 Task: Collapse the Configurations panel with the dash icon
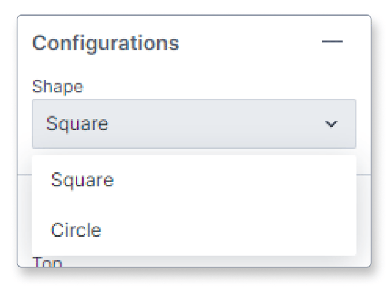332,42
